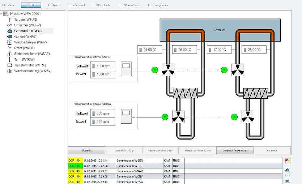
Task: Click the left heat exchanger symbol
Action: pos(185,93)
